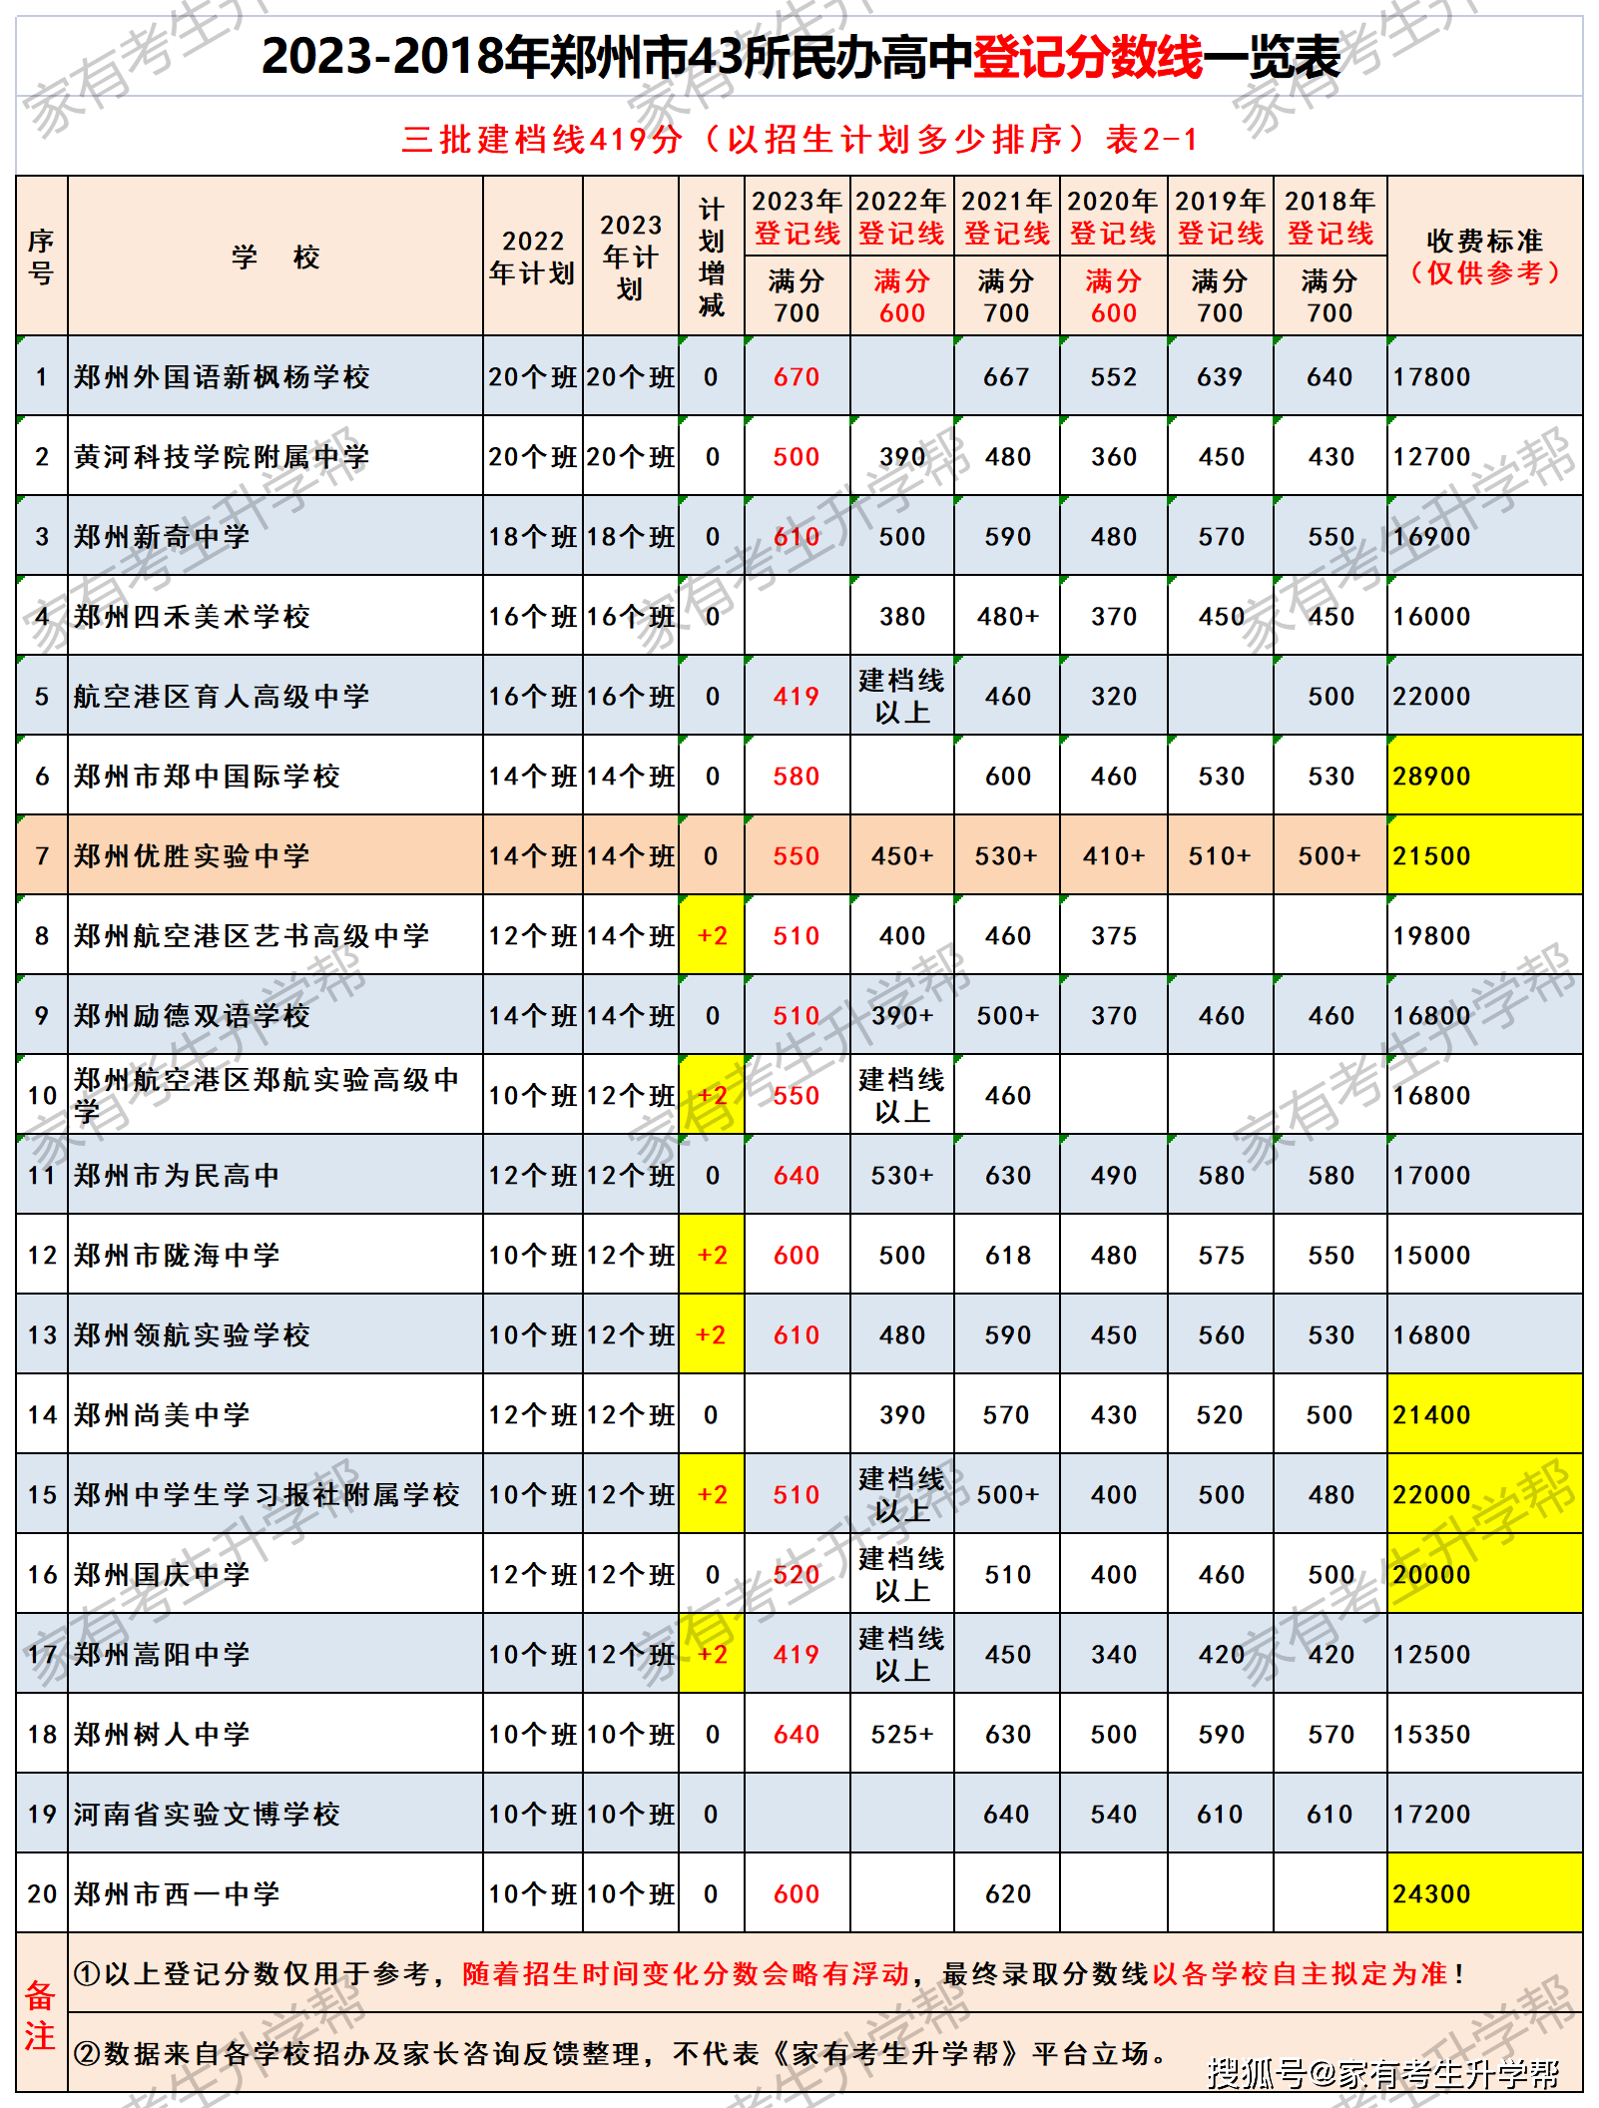Click the fee value 17800
Image resolution: width=1599 pixels, height=2108 pixels.
tap(1431, 377)
